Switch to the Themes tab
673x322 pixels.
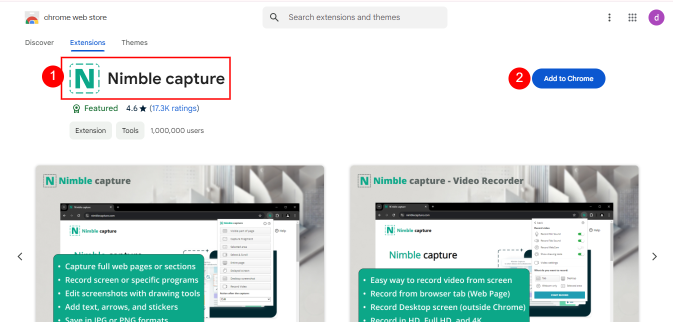click(x=134, y=42)
